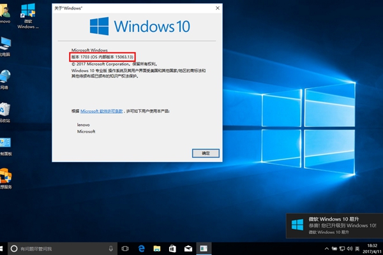Click the © 2017 Microsoft Corporation text
The width and height of the screenshot is (383, 255).
[114, 64]
